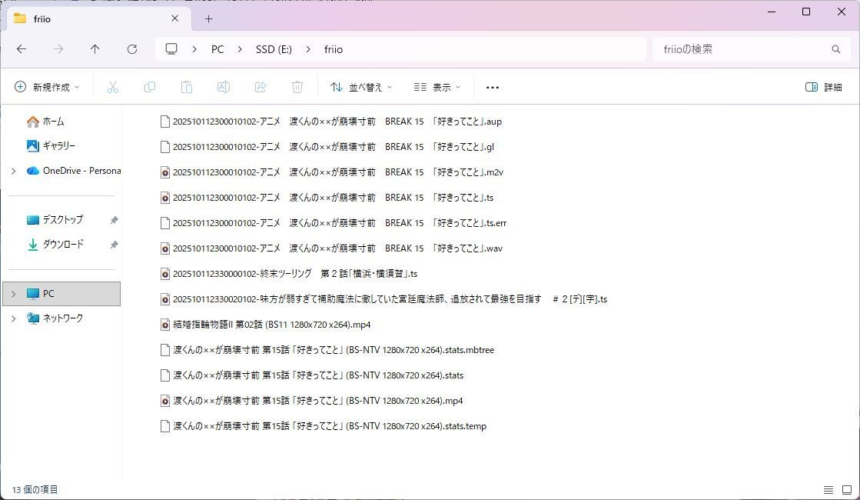
Task: Open ダウンロード in the navigation pane
Action: click(63, 245)
